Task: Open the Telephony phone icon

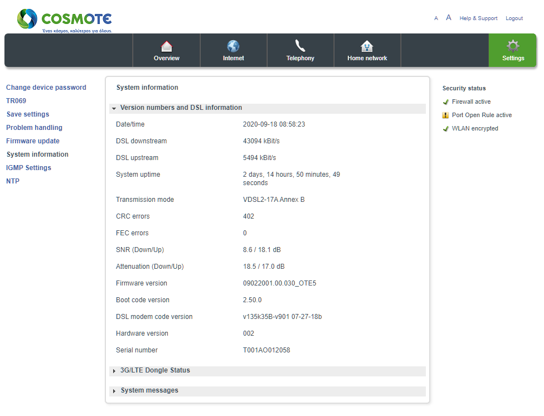Action: point(300,46)
